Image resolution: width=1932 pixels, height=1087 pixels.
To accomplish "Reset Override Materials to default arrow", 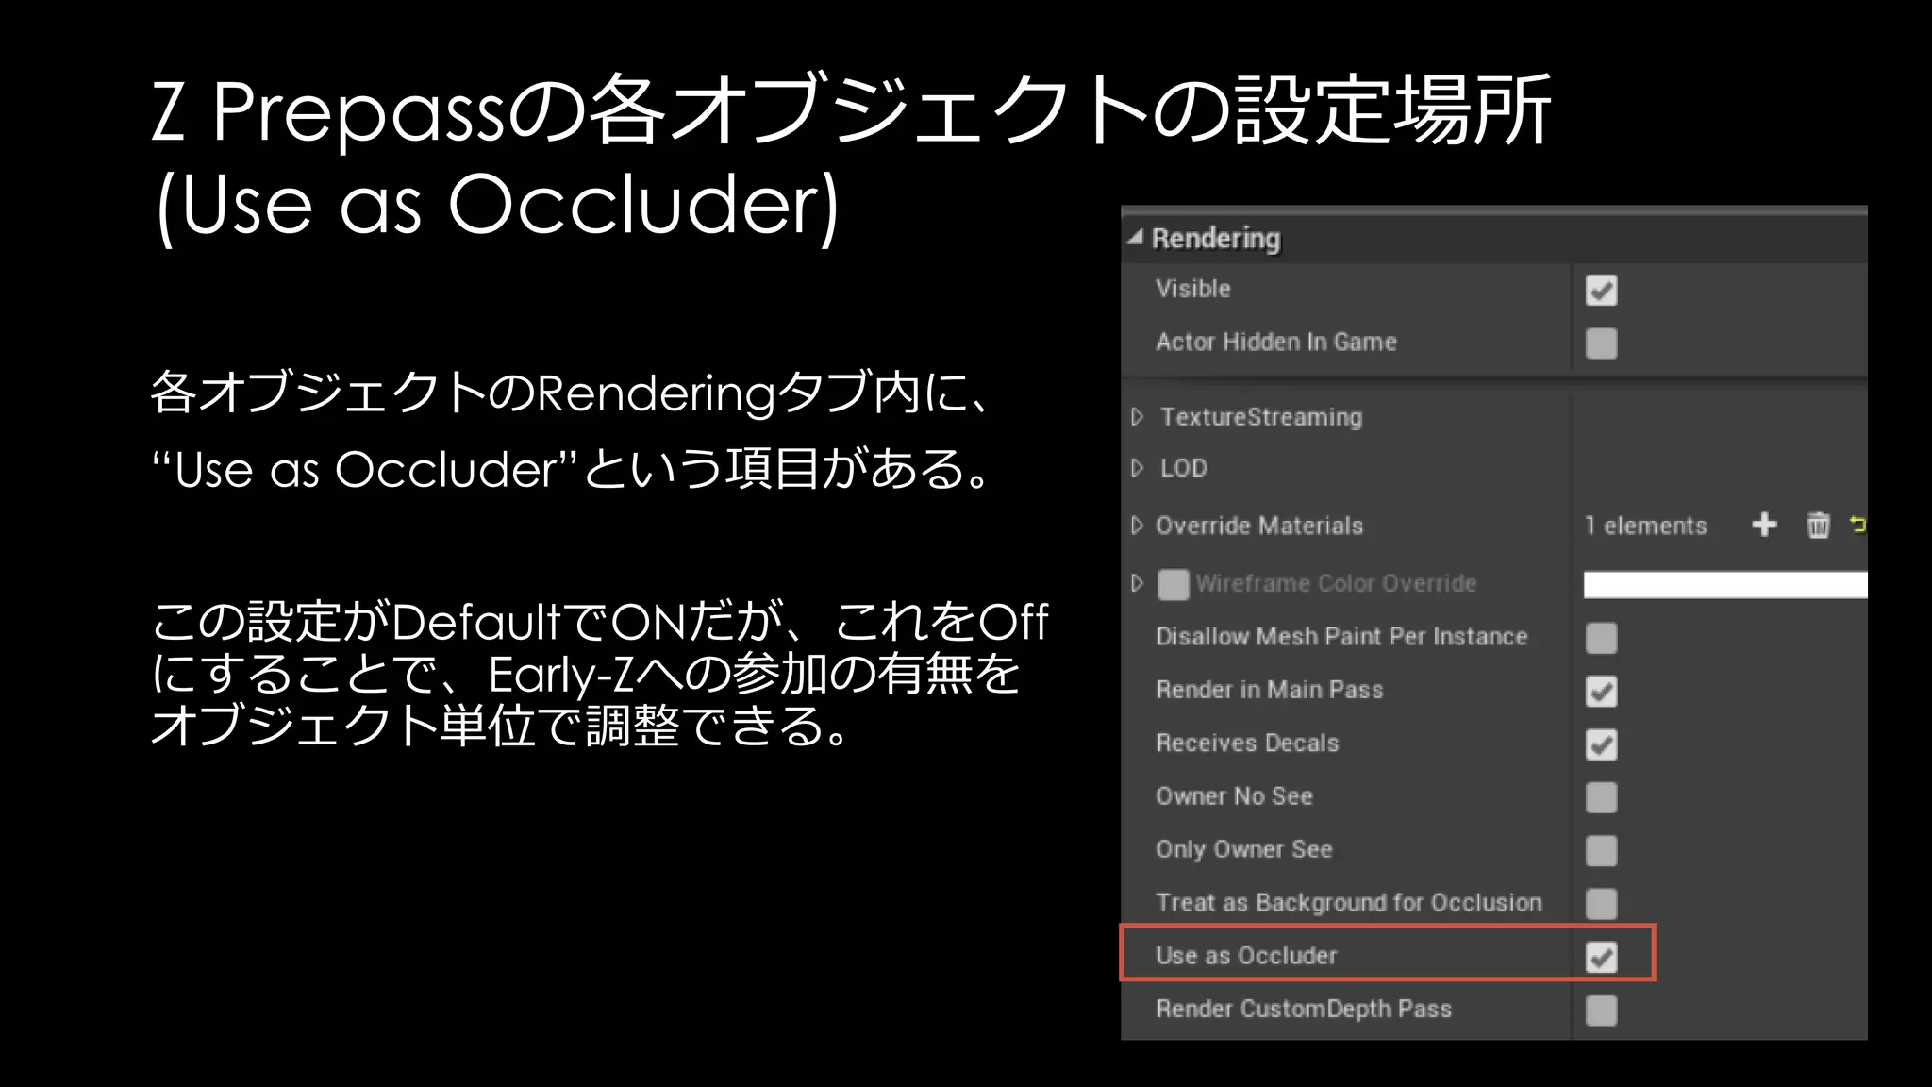I will (x=1857, y=525).
